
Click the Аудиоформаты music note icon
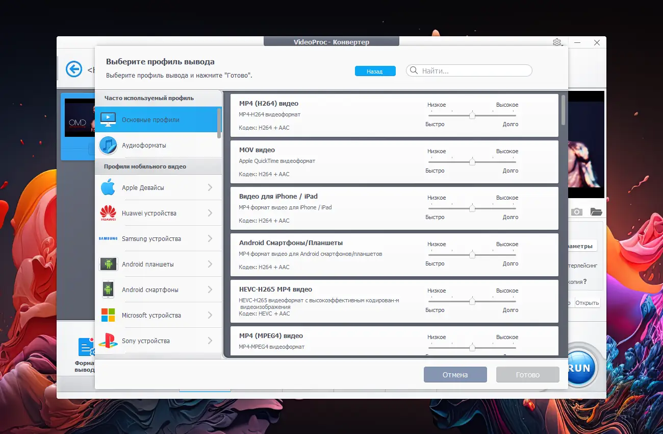(x=108, y=146)
